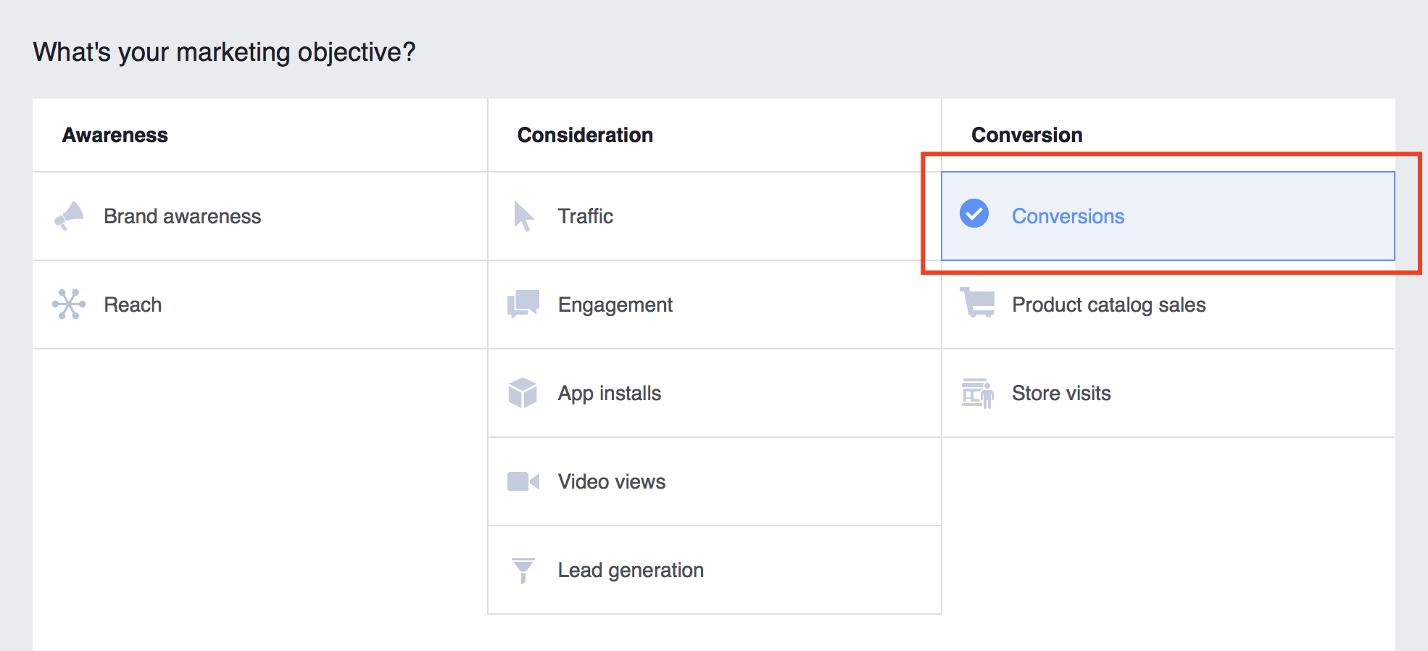Click the Traffic cursor arrow icon
Viewport: 1428px width, 651px height.
click(523, 216)
